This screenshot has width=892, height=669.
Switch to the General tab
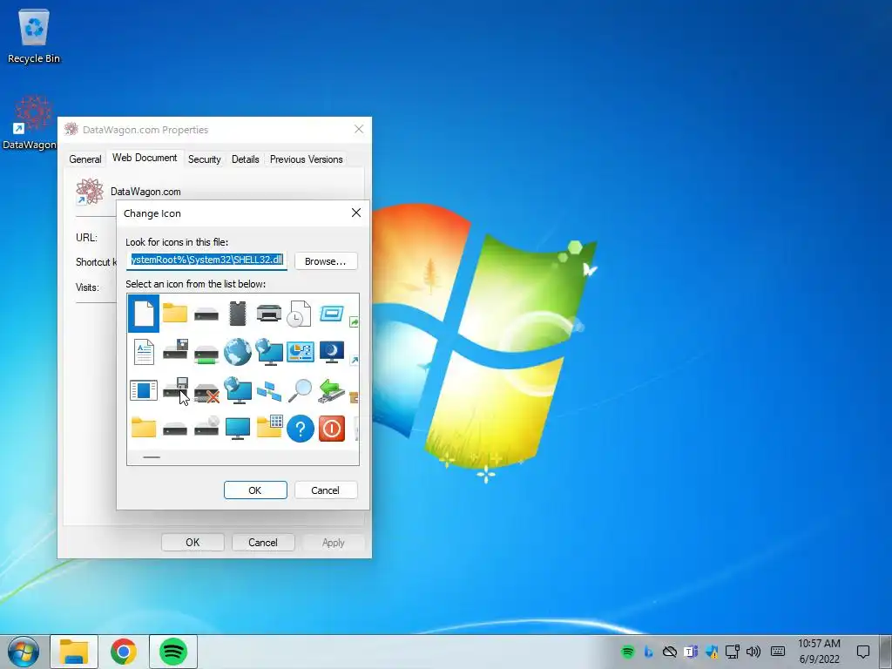(x=85, y=159)
